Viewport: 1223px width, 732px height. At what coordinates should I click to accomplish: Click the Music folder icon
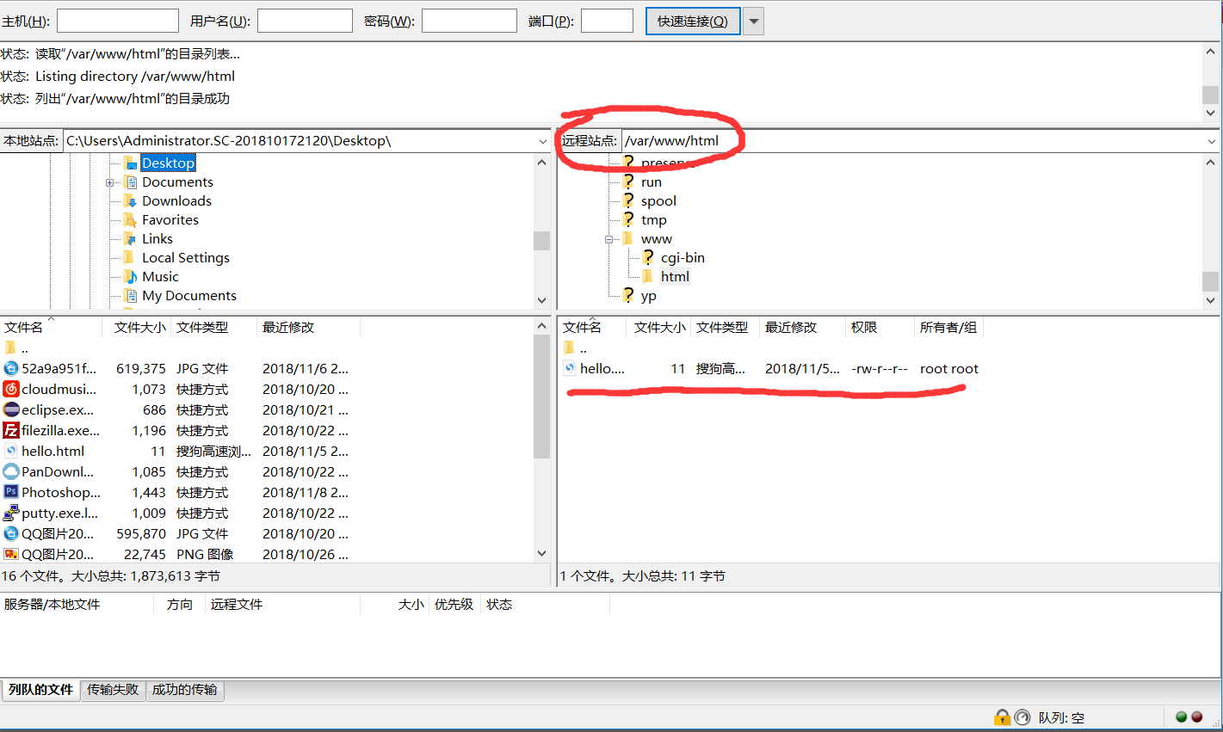coord(131,276)
